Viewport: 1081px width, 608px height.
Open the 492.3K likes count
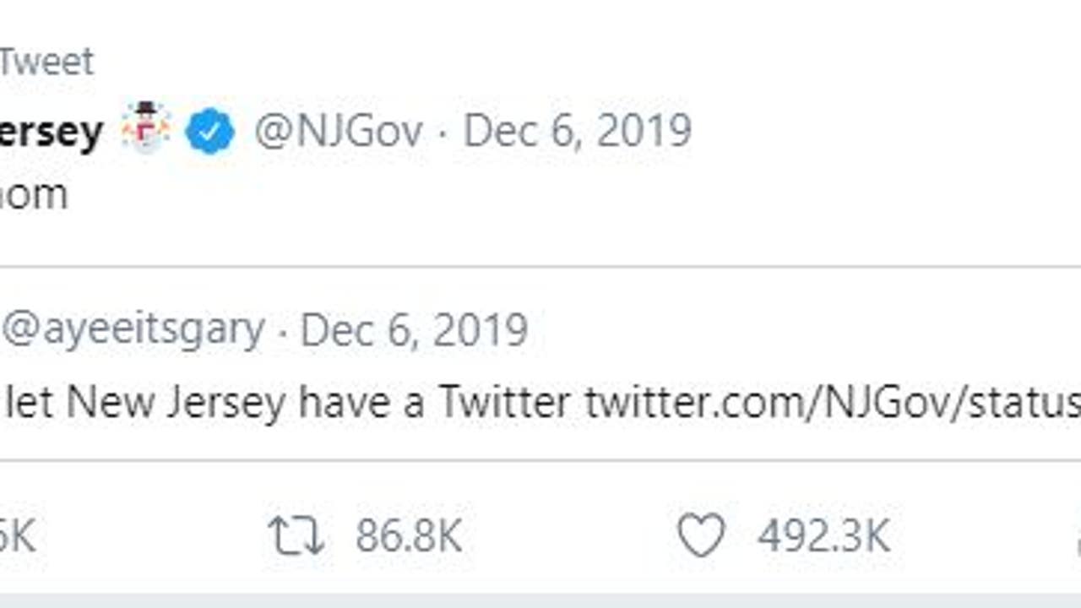coord(823,536)
